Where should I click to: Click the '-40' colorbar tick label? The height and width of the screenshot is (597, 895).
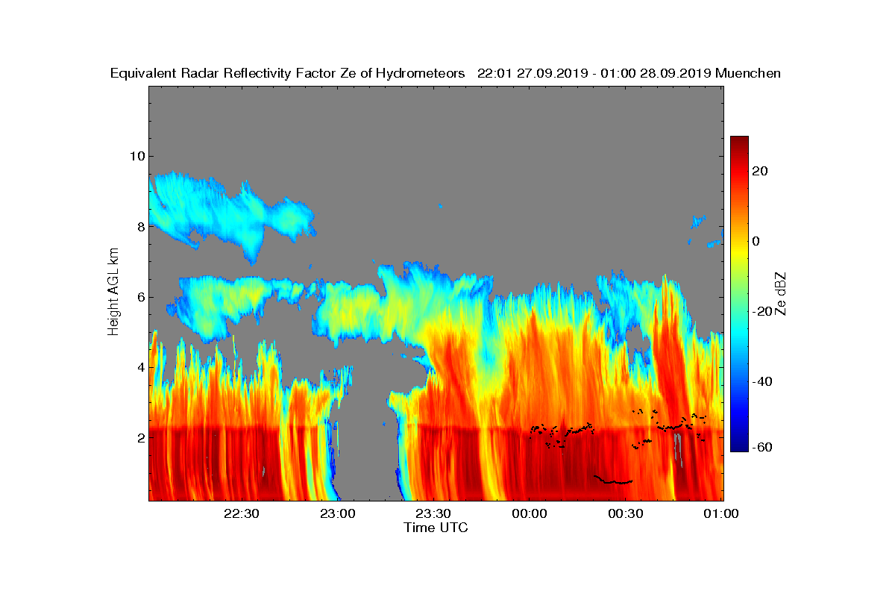coord(762,381)
